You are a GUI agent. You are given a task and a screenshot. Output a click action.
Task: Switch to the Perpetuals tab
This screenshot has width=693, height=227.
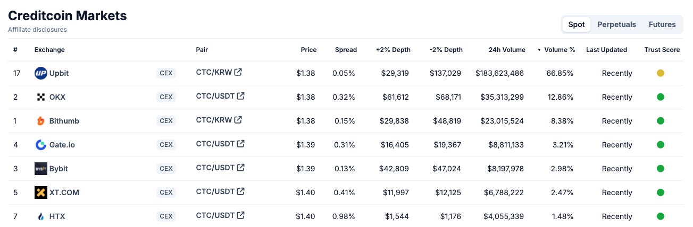[616, 24]
